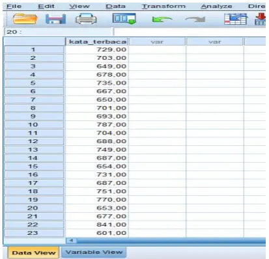Click cell with value 653,00
Screen dimensions: 269x259
(97, 208)
